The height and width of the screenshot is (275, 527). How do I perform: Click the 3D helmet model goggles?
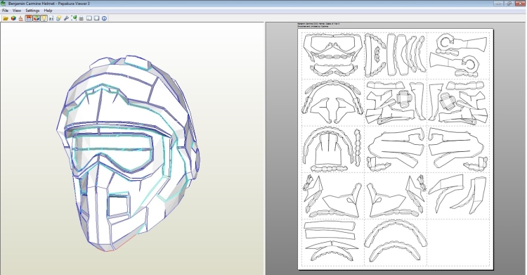[x=114, y=152]
